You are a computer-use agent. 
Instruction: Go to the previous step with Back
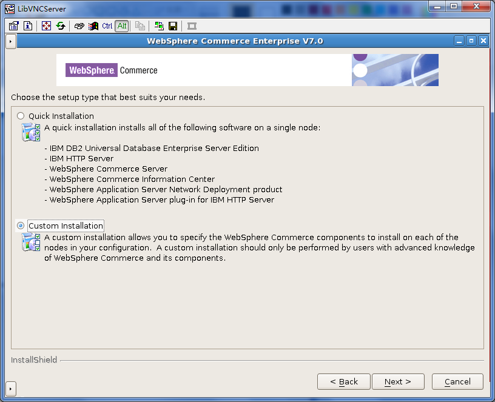pos(343,382)
